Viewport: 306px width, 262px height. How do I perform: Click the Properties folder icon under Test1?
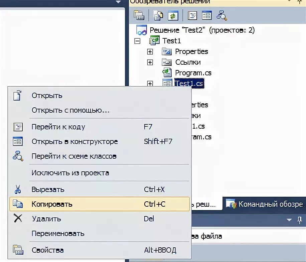click(167, 51)
